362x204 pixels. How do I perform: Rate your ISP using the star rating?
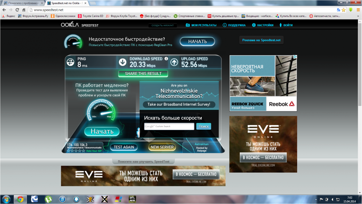(76, 151)
